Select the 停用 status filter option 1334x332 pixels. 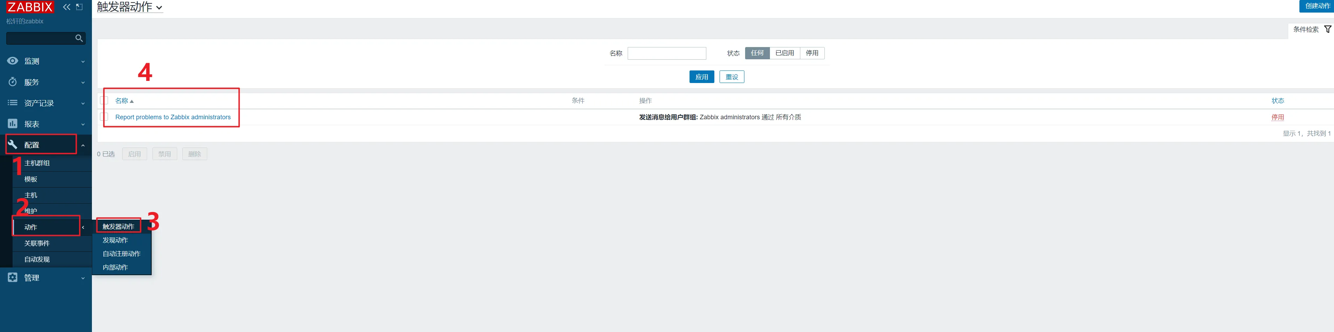coord(812,53)
